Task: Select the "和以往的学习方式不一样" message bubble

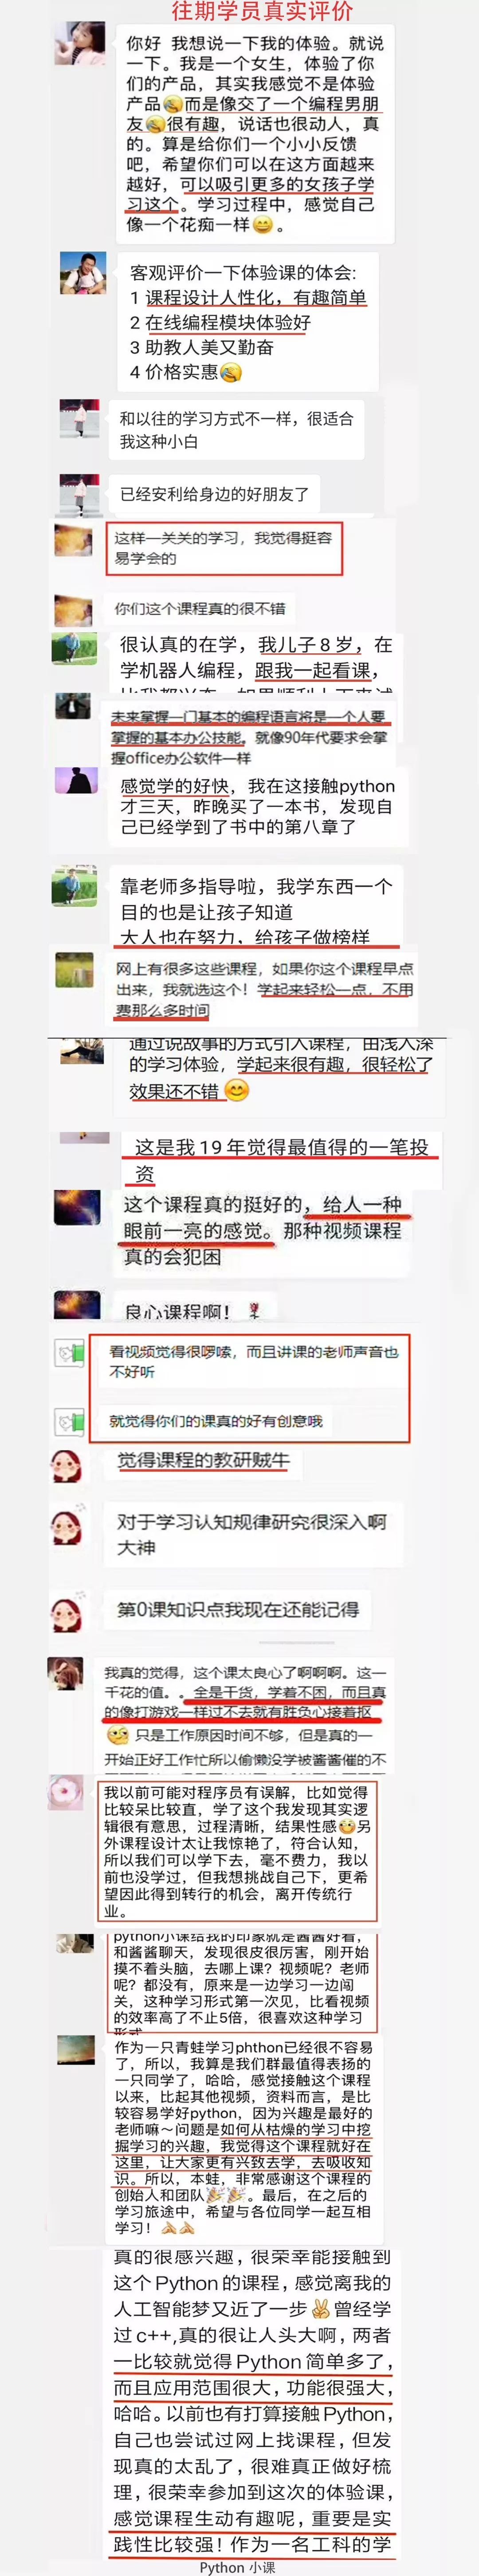Action: (236, 429)
